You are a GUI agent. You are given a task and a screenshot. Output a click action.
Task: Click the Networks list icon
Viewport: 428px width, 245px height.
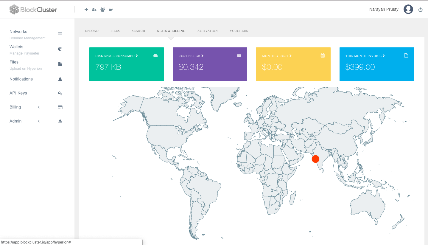coord(60,34)
